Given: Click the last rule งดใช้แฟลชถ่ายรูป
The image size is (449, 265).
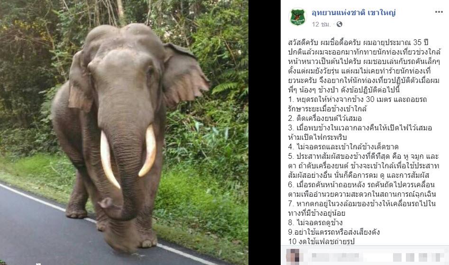Looking at the screenshot, I should (x=321, y=241).
